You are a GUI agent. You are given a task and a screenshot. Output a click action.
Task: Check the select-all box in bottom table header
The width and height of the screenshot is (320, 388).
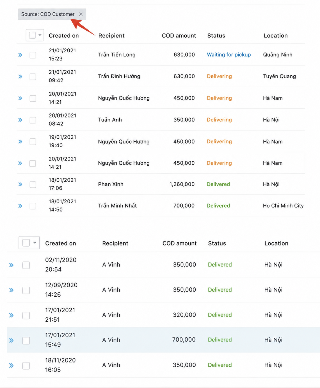click(x=26, y=243)
